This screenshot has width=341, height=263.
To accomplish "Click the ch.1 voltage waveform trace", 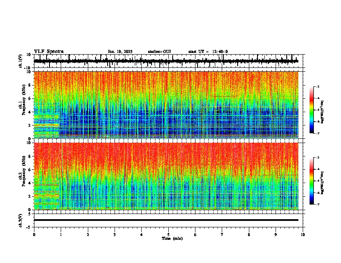I will [166, 61].
